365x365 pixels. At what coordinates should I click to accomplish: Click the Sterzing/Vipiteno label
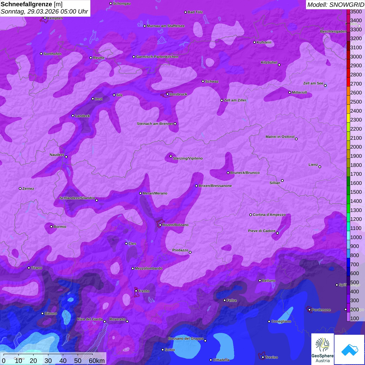188,158
